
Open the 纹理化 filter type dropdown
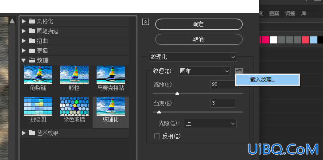point(193,57)
